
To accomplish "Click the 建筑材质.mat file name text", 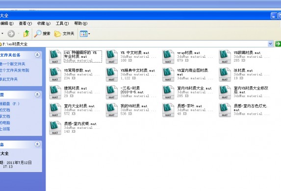I will coord(76,88).
